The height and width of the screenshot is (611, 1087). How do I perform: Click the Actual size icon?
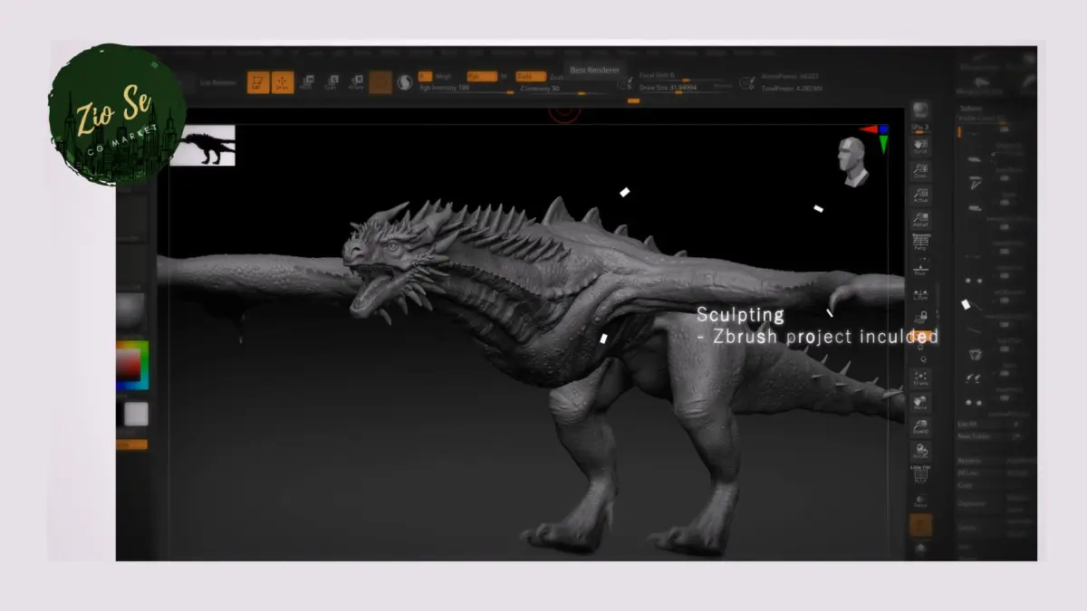click(x=921, y=195)
